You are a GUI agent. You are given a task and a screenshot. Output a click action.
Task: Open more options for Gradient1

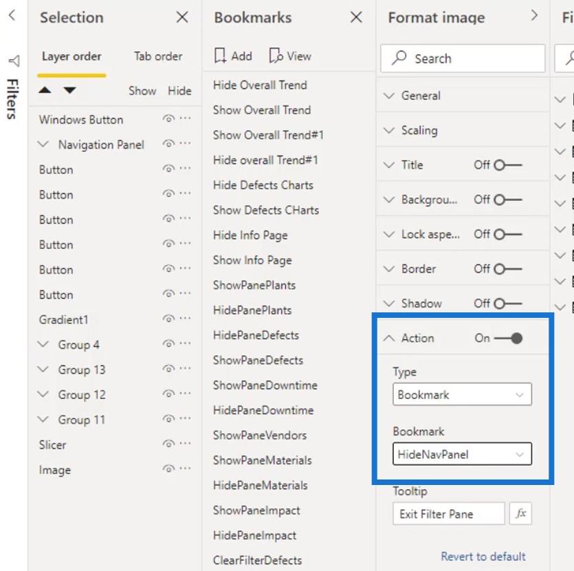[185, 319]
